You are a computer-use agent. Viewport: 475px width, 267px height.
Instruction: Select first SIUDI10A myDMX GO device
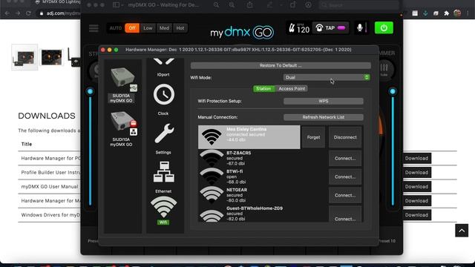(x=122, y=85)
